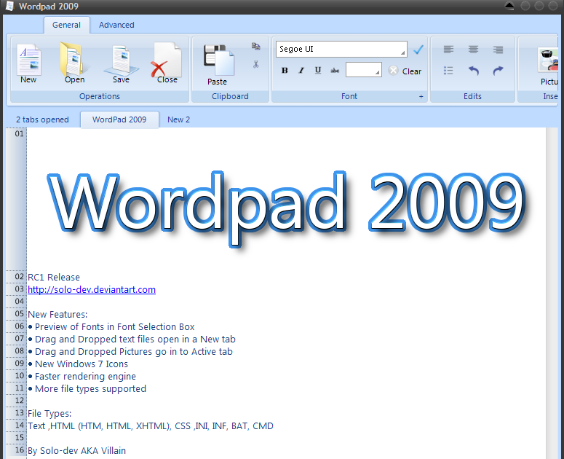
Task: Apply font with the blue checkmark
Action: pyautogui.click(x=418, y=50)
